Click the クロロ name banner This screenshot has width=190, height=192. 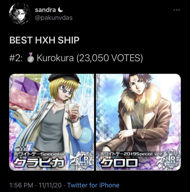119,163
